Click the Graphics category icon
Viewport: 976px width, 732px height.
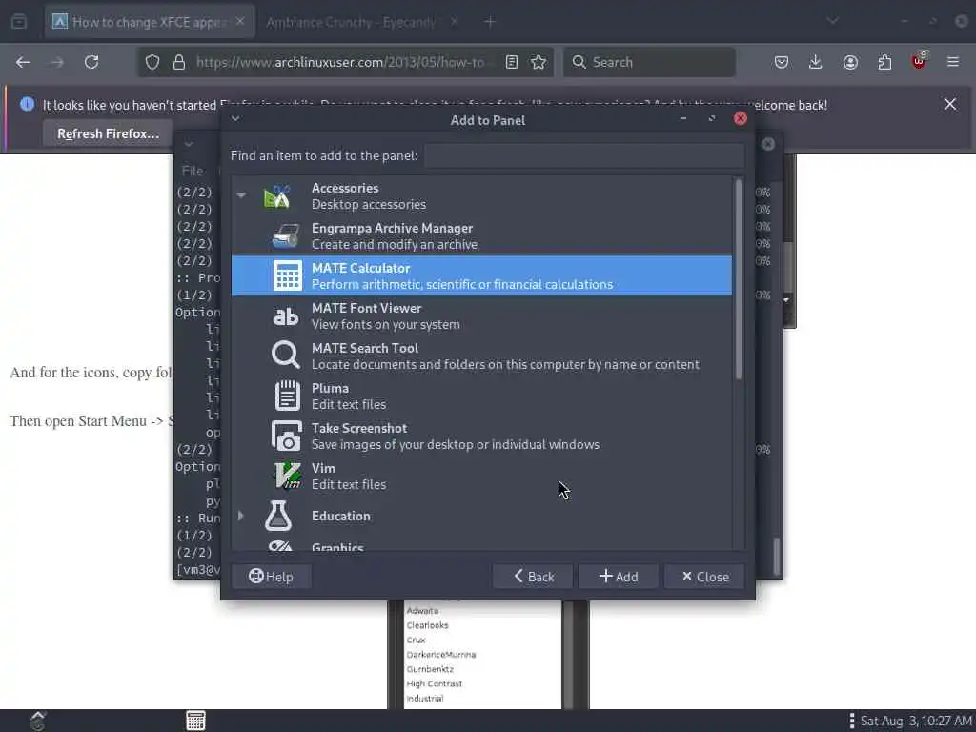tap(281, 545)
